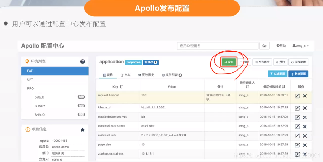Focus the 应用ID/应用名 search field

tap(217, 46)
